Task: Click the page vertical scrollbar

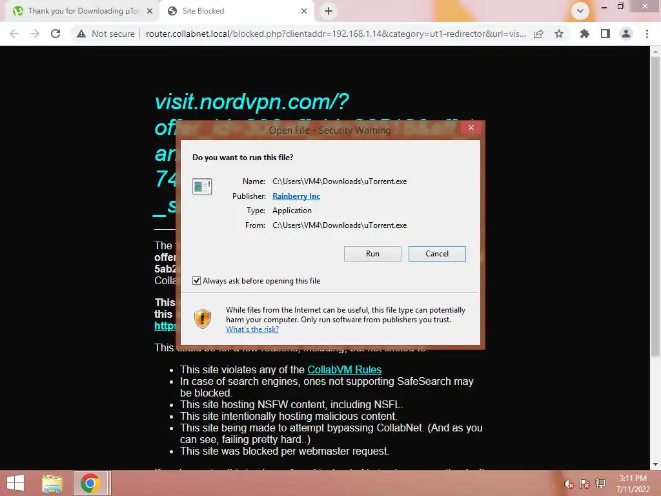Action: pyautogui.click(x=655, y=207)
